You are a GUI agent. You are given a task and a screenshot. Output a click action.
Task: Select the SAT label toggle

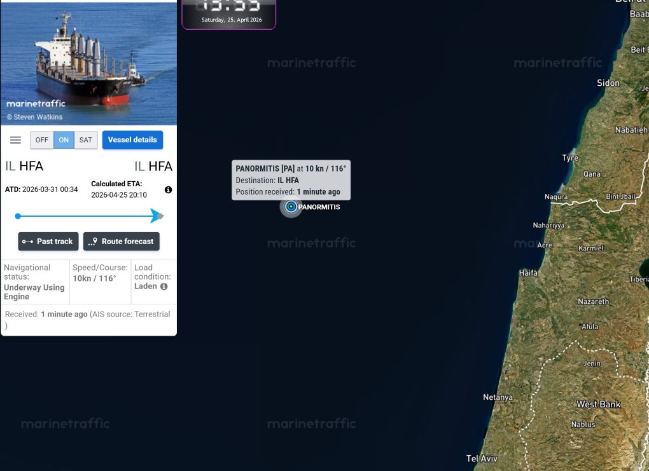(86, 140)
